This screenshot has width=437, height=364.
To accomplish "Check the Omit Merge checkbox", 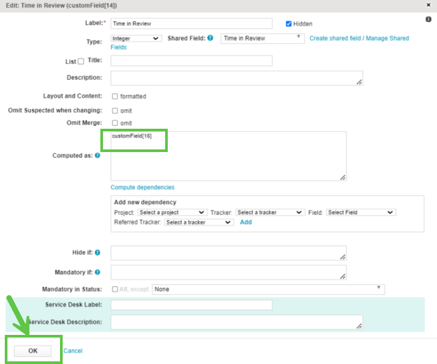I will tap(115, 123).
